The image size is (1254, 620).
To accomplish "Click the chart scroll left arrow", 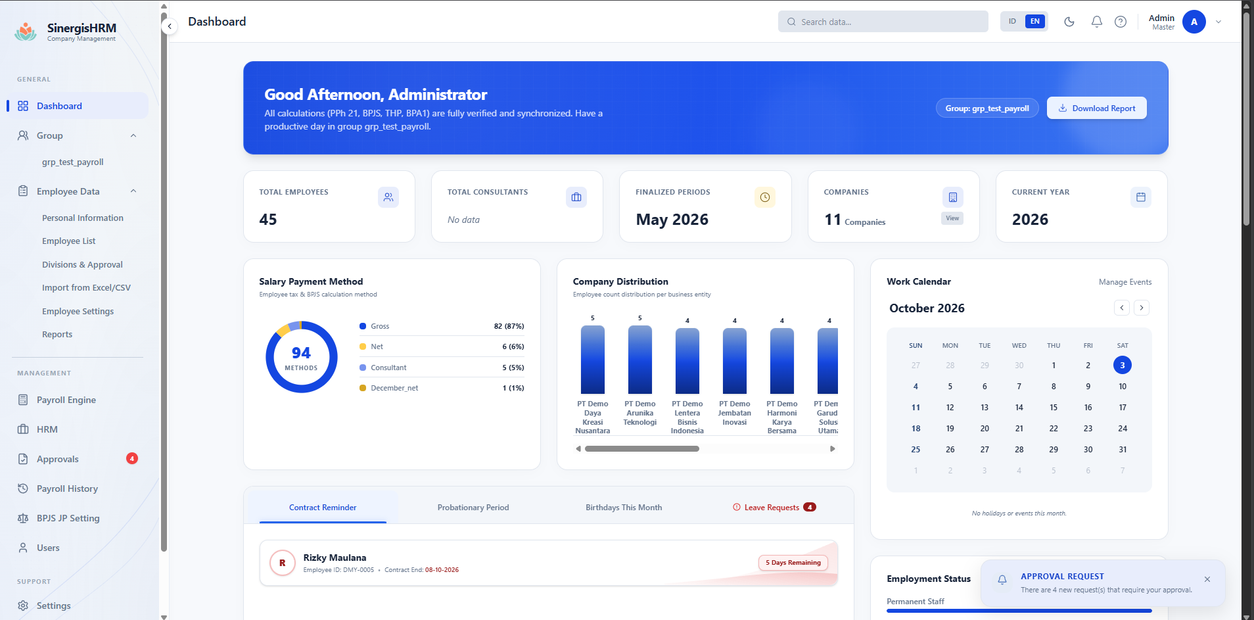I will click(578, 449).
